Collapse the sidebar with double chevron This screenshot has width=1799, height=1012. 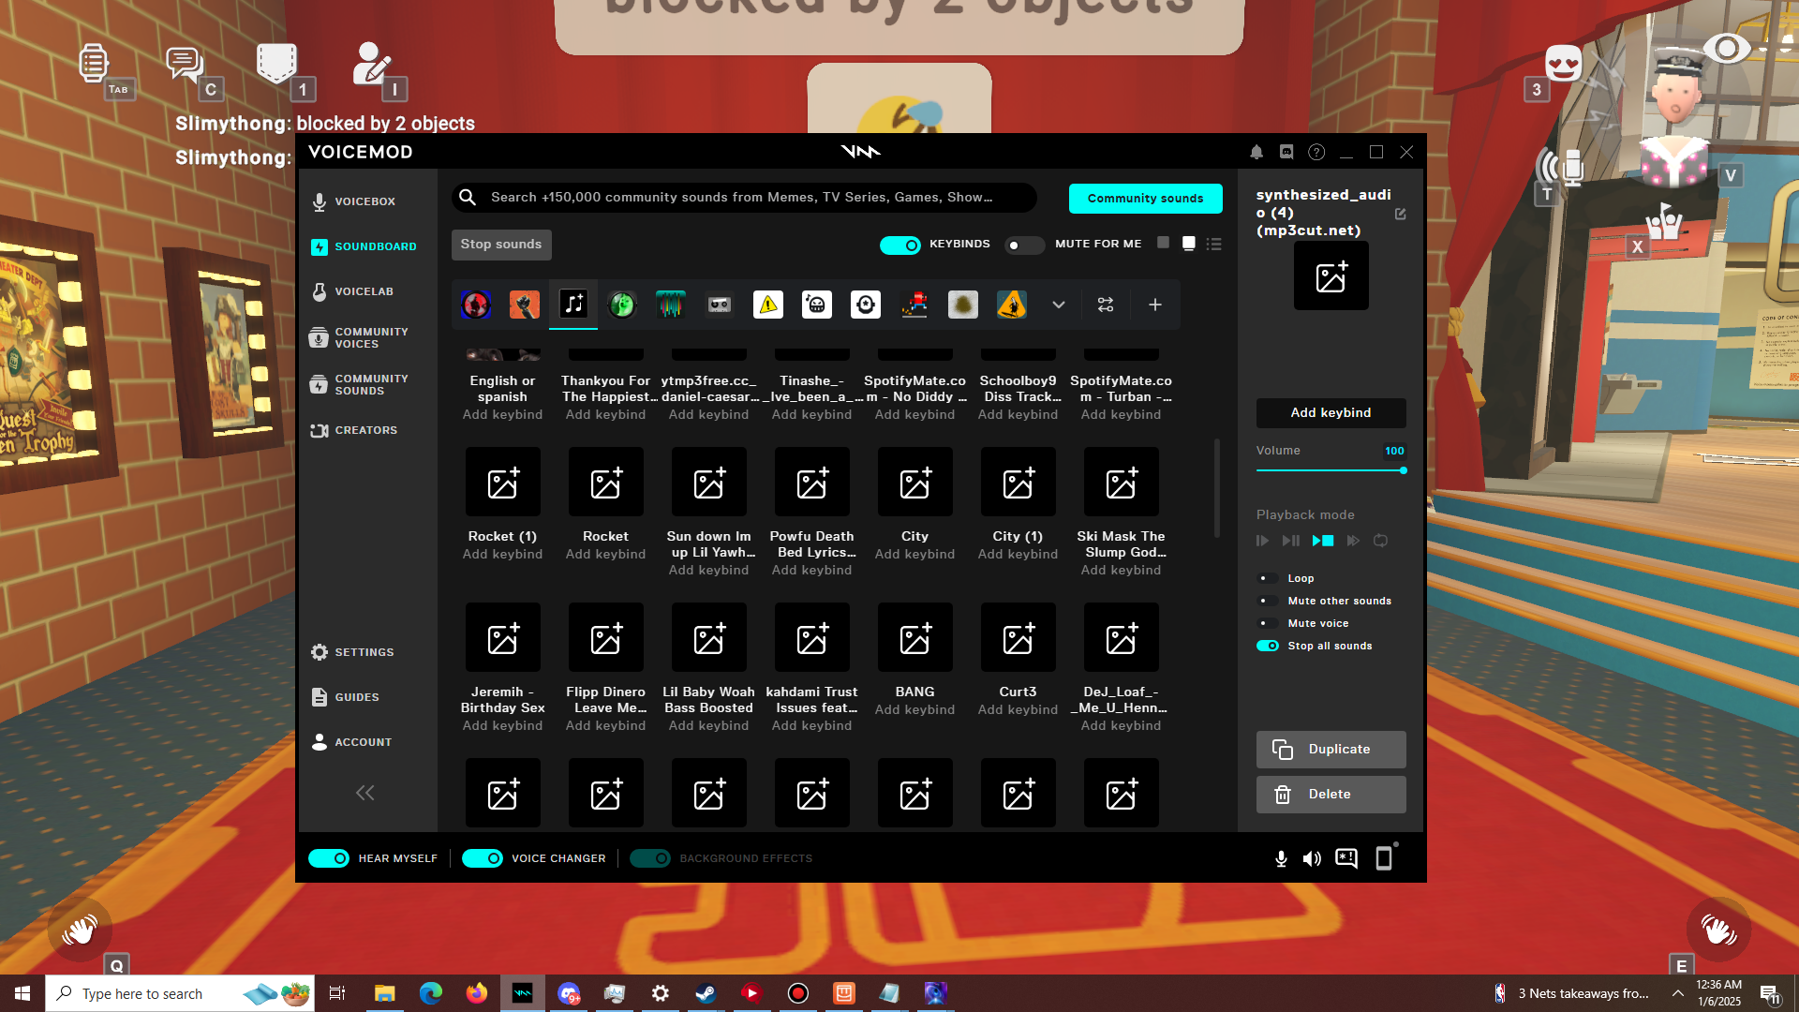pyautogui.click(x=364, y=793)
